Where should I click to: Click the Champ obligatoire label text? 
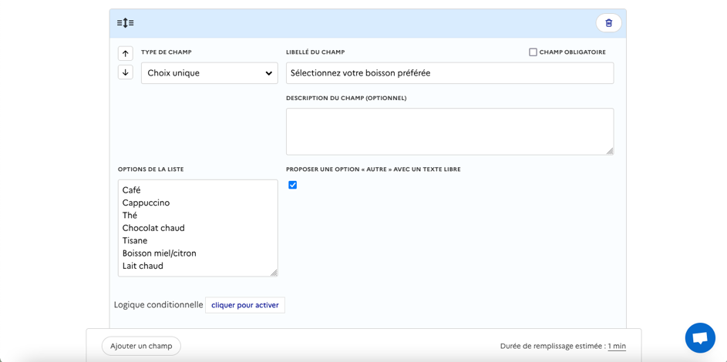(x=572, y=52)
